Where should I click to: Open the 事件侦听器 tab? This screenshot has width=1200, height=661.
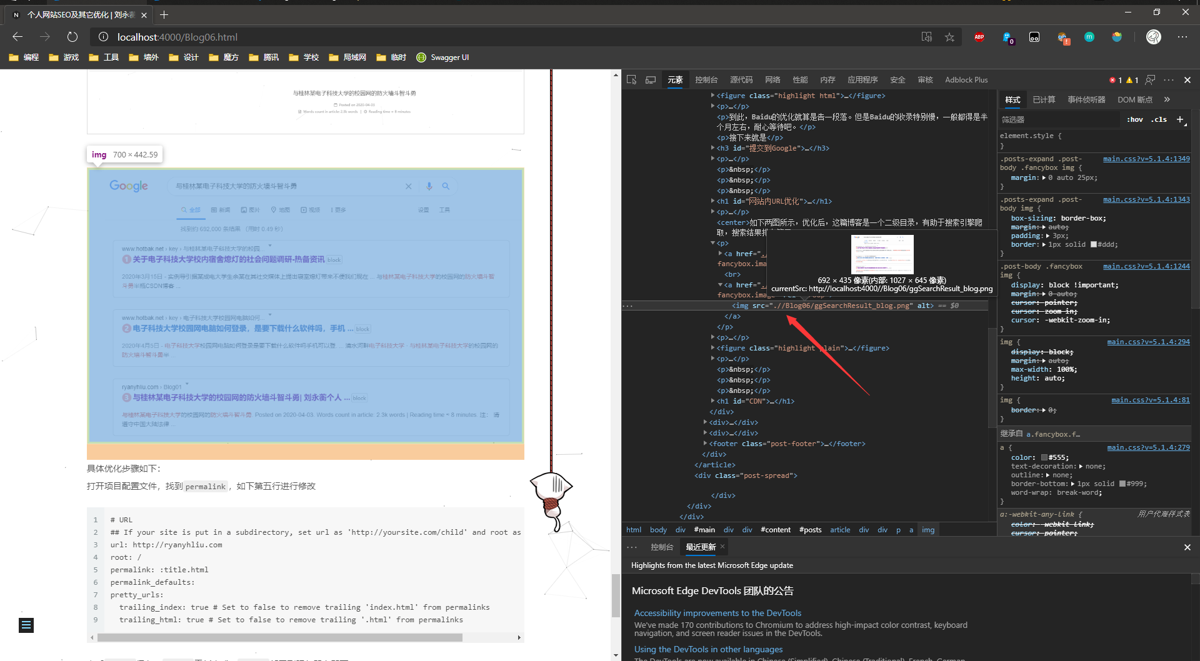pyautogui.click(x=1086, y=100)
